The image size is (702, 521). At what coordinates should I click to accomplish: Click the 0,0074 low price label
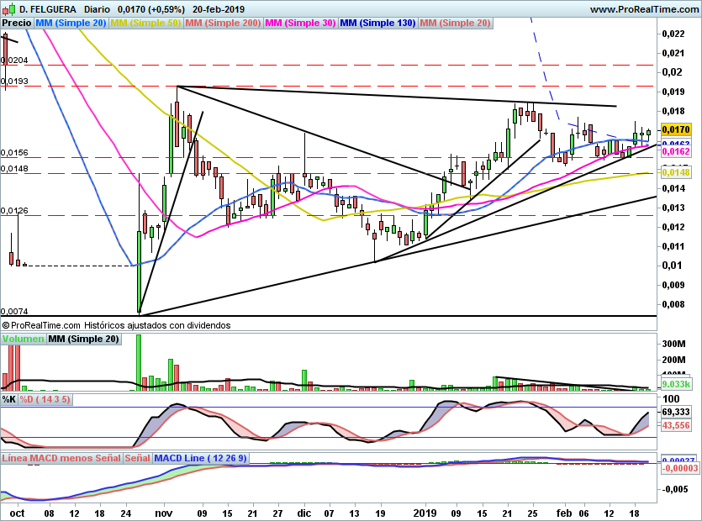(x=14, y=312)
